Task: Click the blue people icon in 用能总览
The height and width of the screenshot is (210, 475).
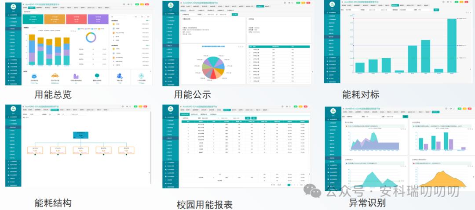Action: [119, 76]
